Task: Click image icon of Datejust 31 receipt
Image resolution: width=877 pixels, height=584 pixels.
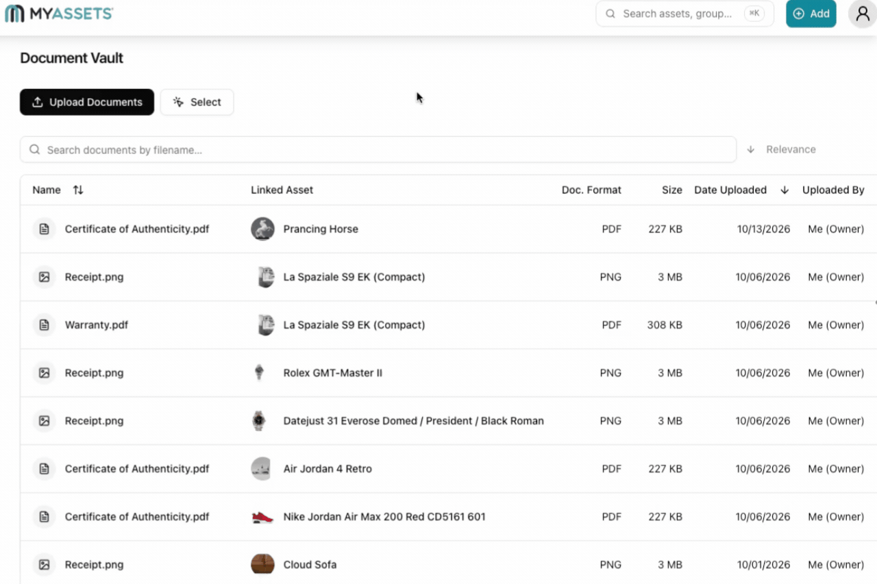Action: tap(44, 421)
